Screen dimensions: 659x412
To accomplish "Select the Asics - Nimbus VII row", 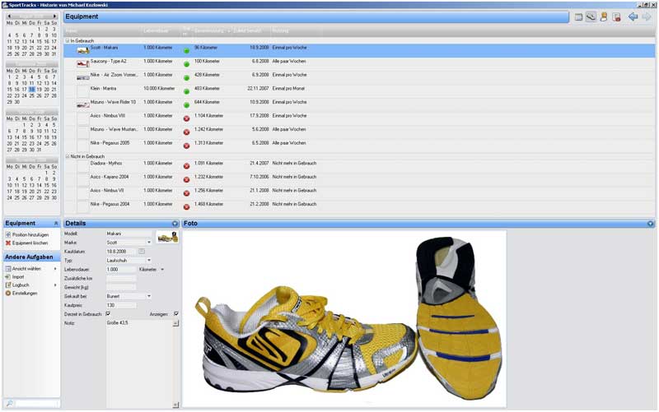I will [359, 193].
